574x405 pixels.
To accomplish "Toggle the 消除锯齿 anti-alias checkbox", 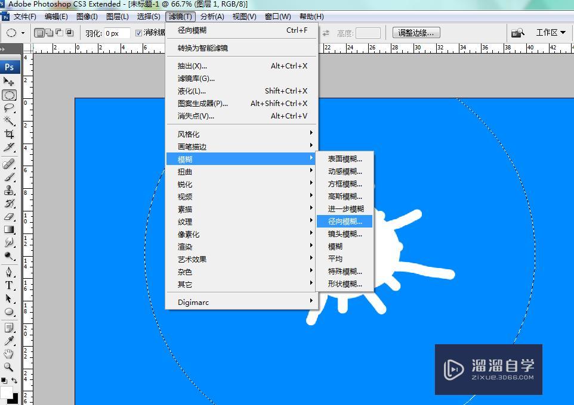I will point(139,33).
